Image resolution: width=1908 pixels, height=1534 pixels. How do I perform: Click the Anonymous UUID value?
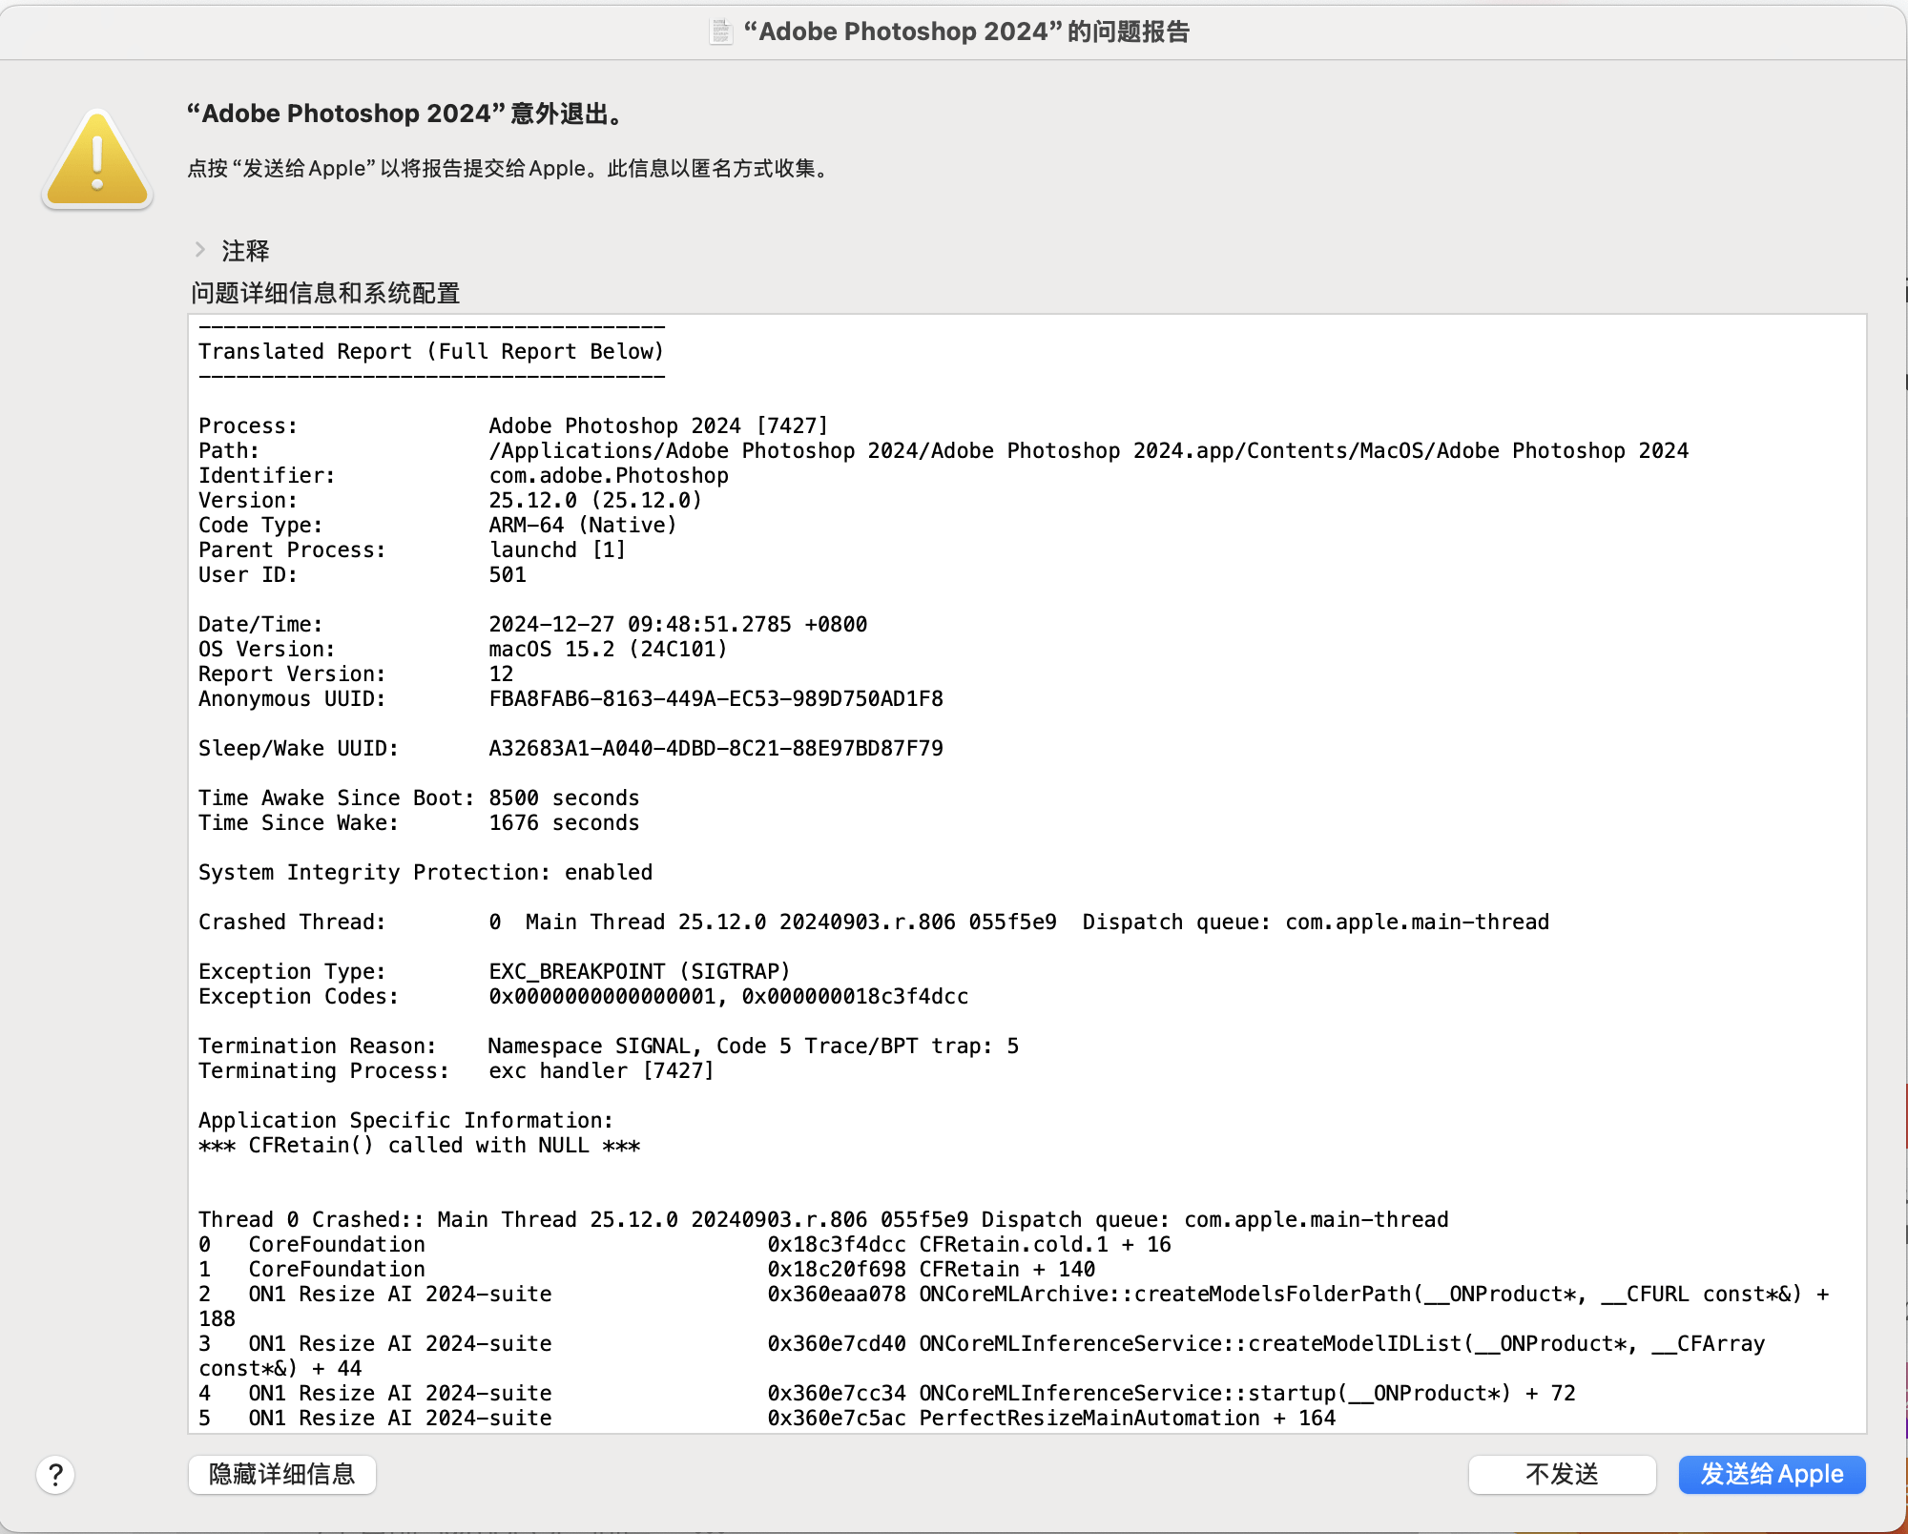coord(715,698)
